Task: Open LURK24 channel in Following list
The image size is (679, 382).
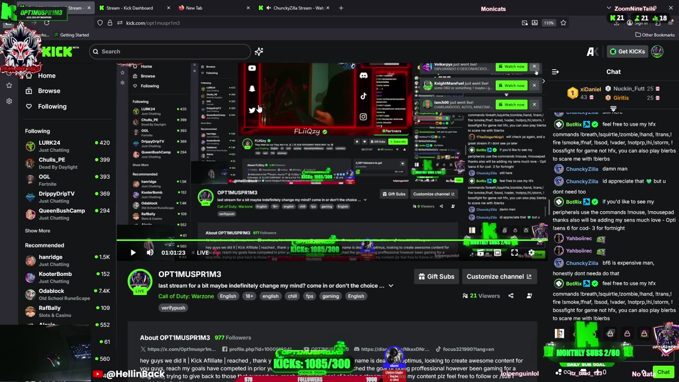Action: (67, 146)
